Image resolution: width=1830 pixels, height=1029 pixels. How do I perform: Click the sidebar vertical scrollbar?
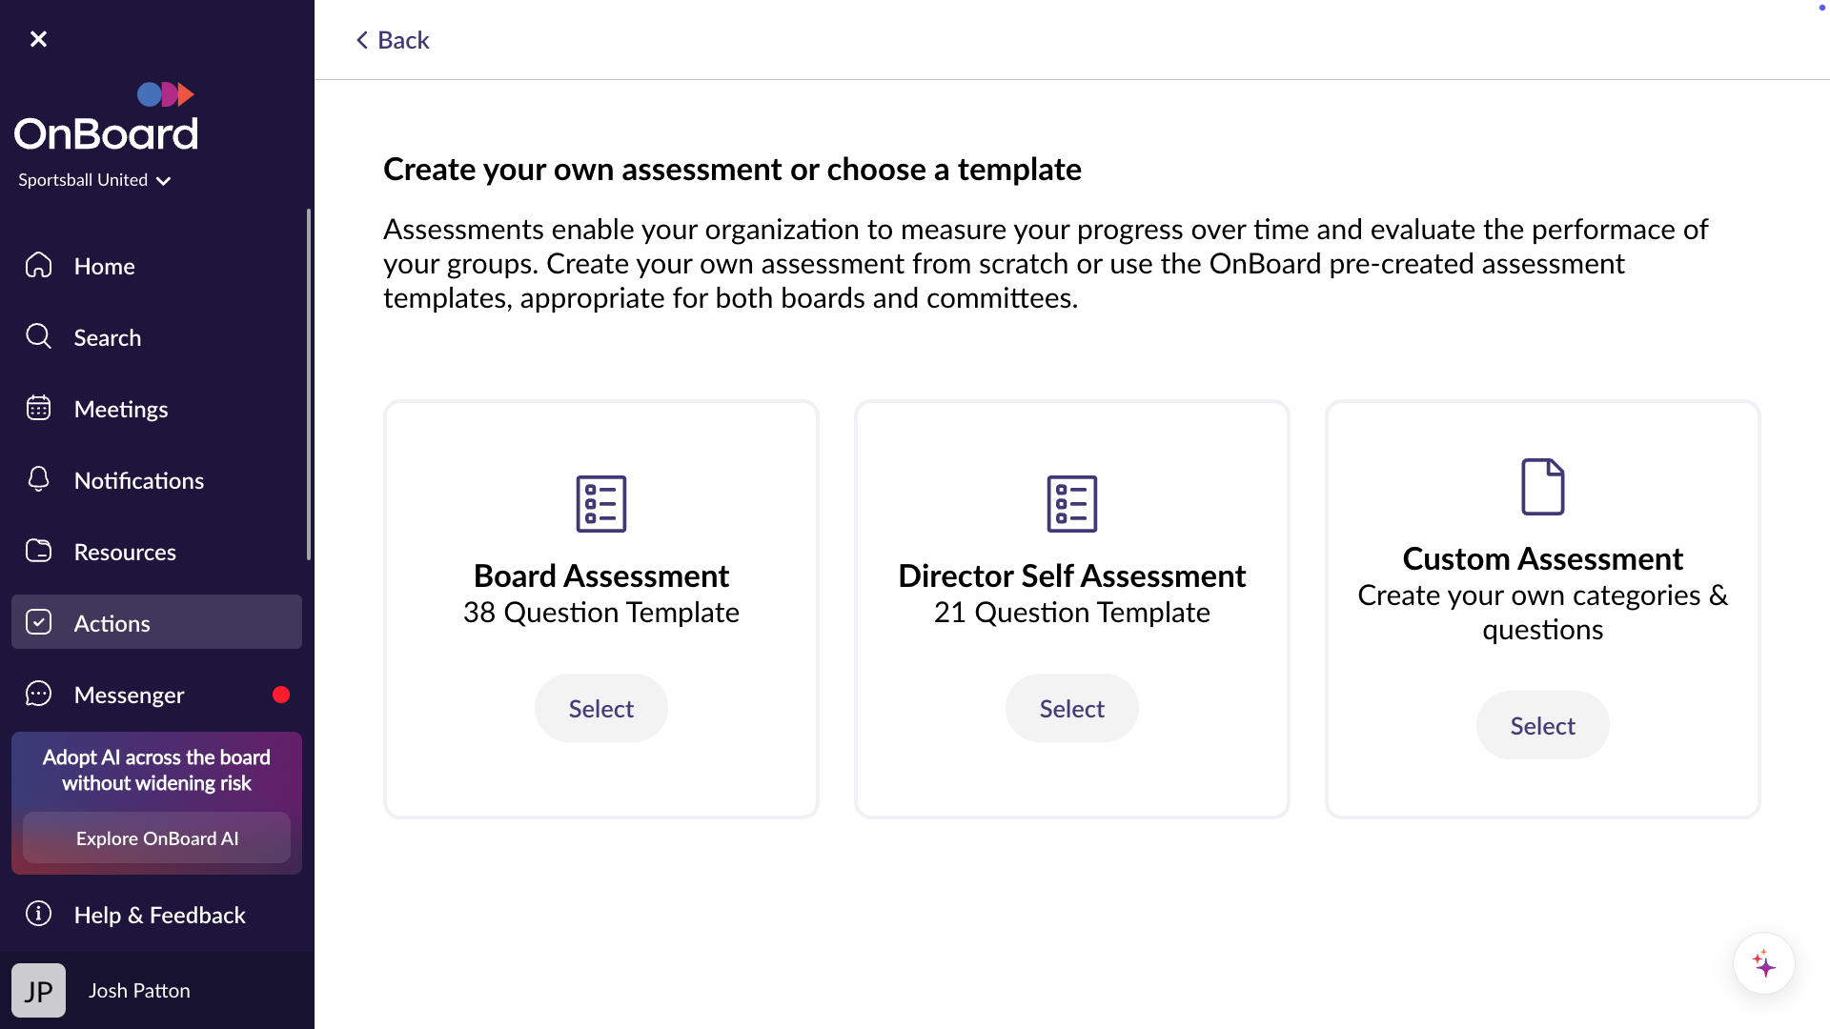click(x=309, y=384)
